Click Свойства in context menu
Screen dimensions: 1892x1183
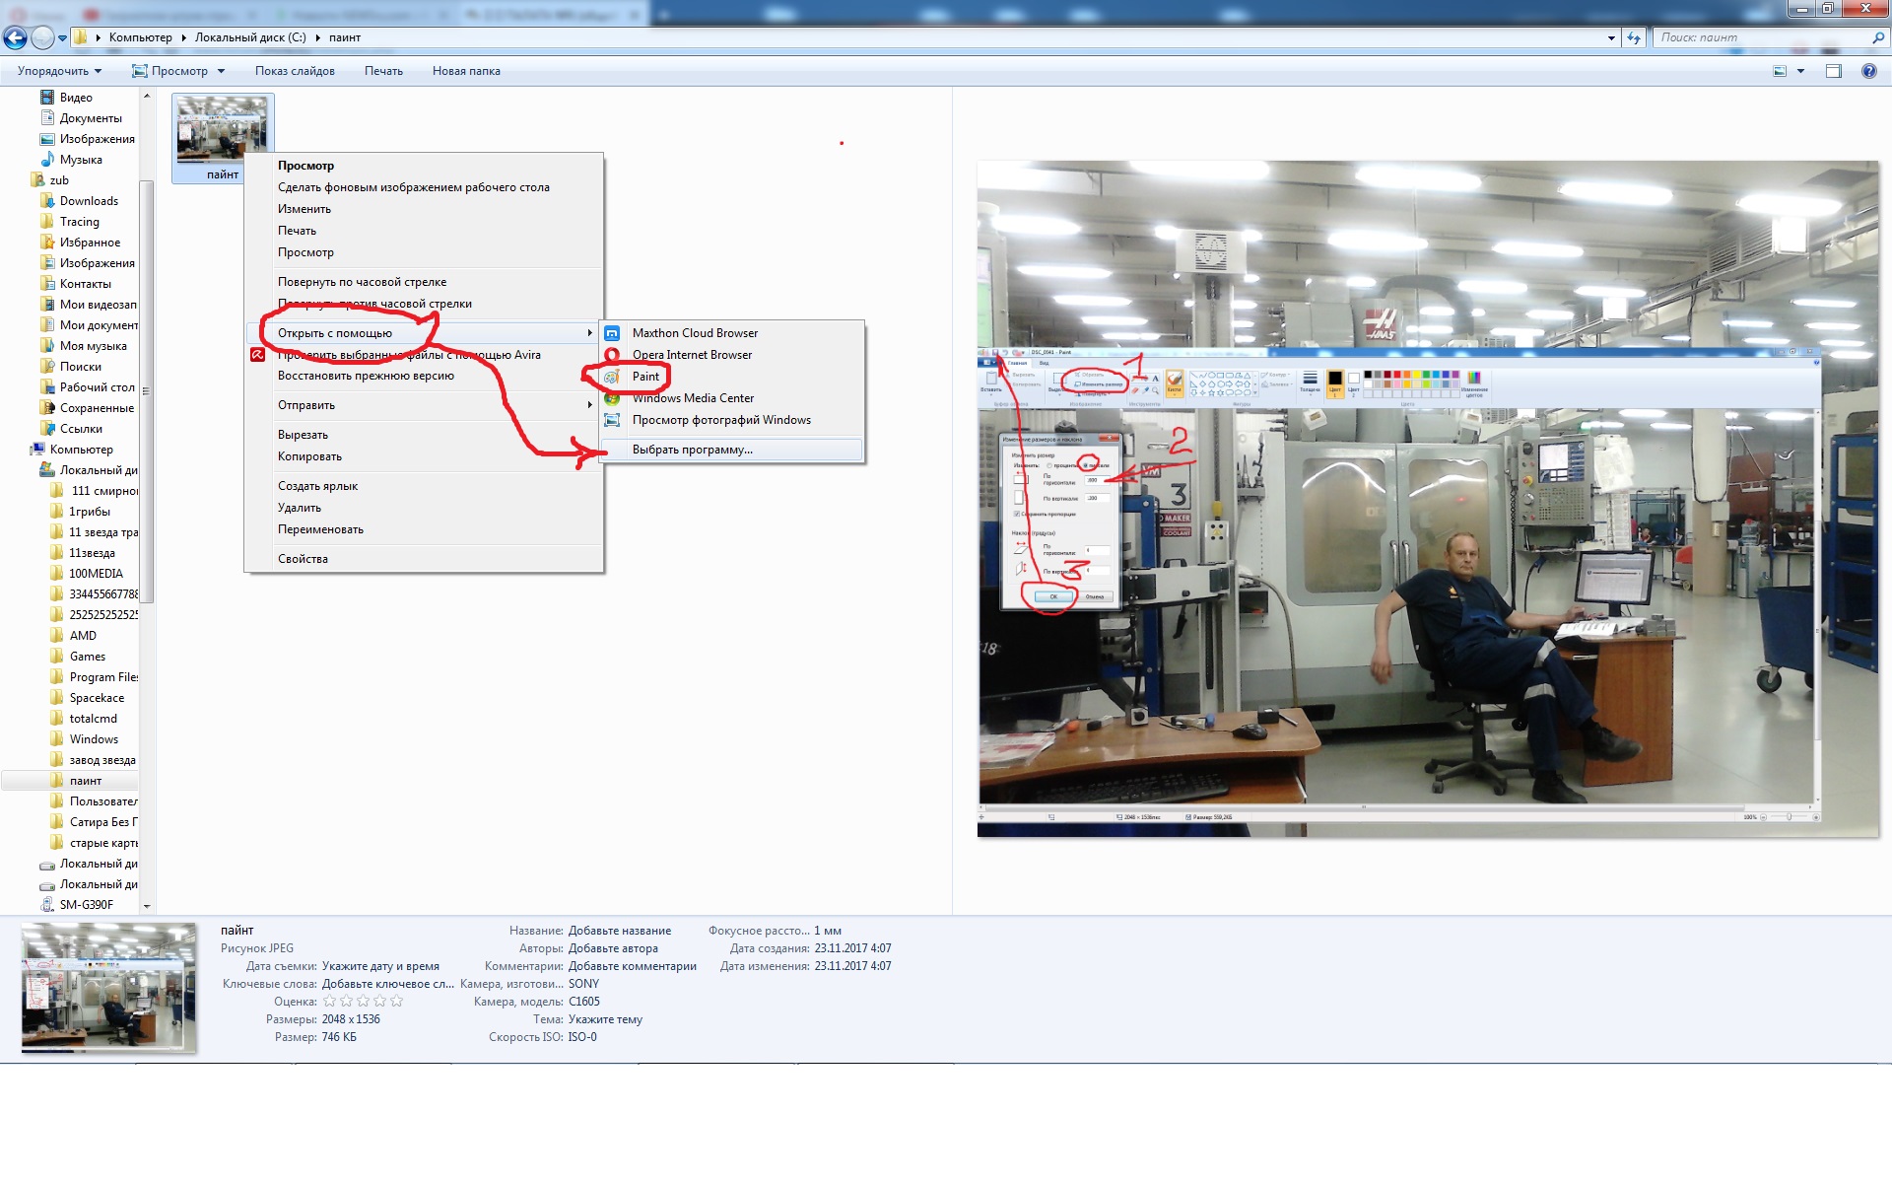303,559
